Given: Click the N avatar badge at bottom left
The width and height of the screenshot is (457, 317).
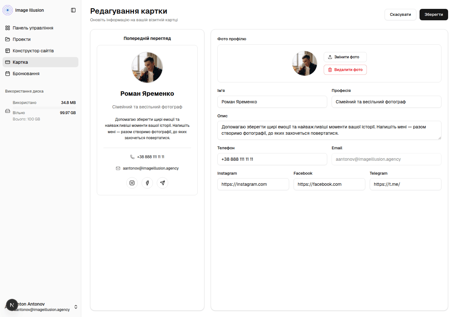Looking at the screenshot, I should (x=12, y=305).
